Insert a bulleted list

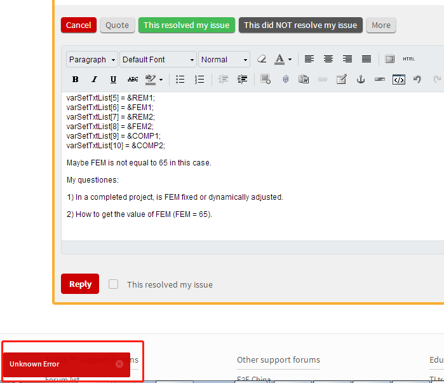pos(180,80)
